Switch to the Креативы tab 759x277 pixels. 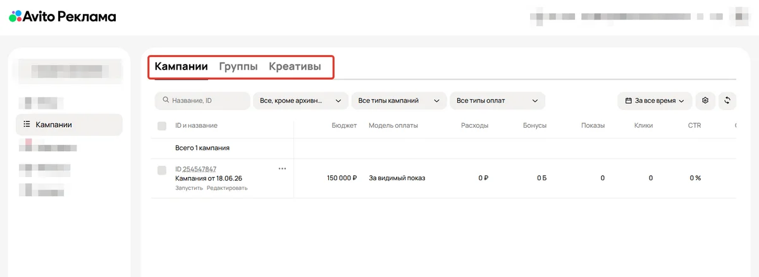point(295,66)
